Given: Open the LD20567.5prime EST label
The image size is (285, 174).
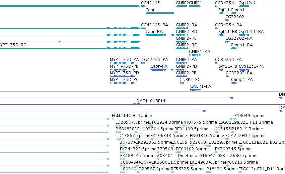Looking at the screenshot, I should pyautogui.click(x=133, y=122).
